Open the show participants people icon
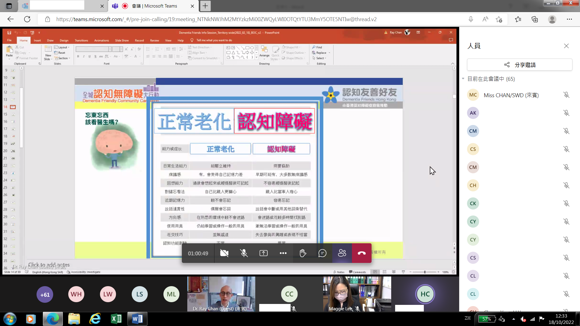This screenshot has height=326, width=580. (342, 253)
